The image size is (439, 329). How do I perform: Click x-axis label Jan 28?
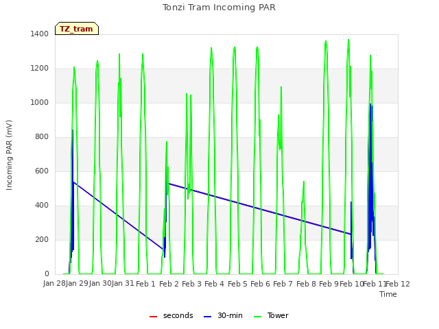click(x=54, y=284)
